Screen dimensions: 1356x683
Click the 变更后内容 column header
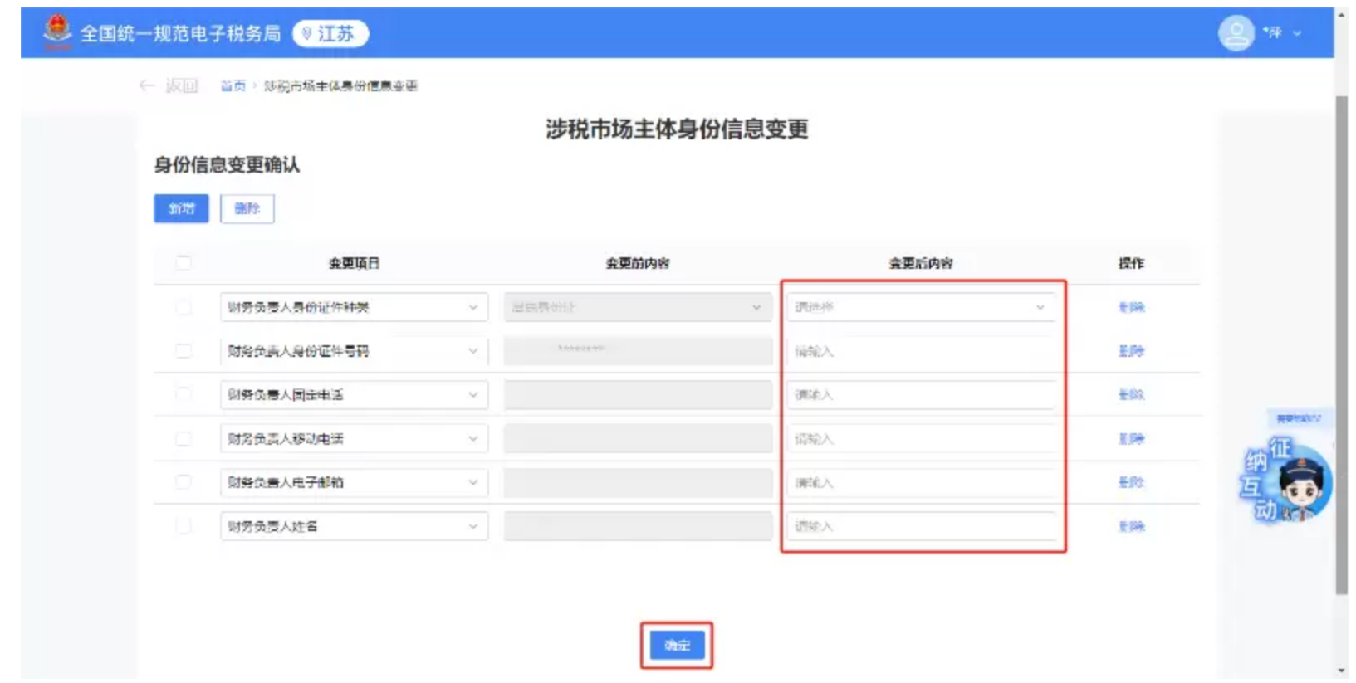pos(921,263)
